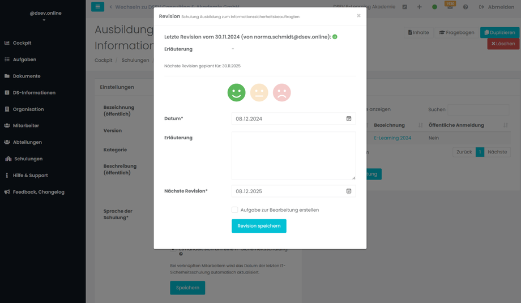Enable 'Aufgabe zur Bearbeitung erstellen' checkbox
Screen dimensions: 521x303
click(x=234, y=210)
